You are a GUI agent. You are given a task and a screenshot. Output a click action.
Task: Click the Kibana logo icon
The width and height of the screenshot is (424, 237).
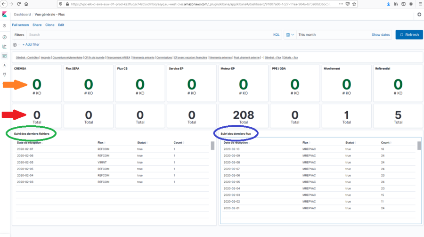click(5, 15)
